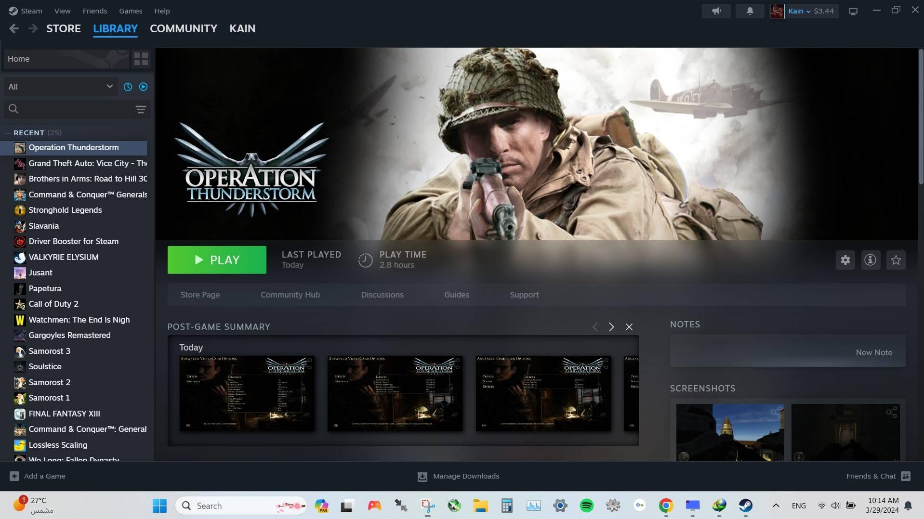Dismiss the Post-Game Summary section
The image size is (924, 519).
tap(629, 327)
